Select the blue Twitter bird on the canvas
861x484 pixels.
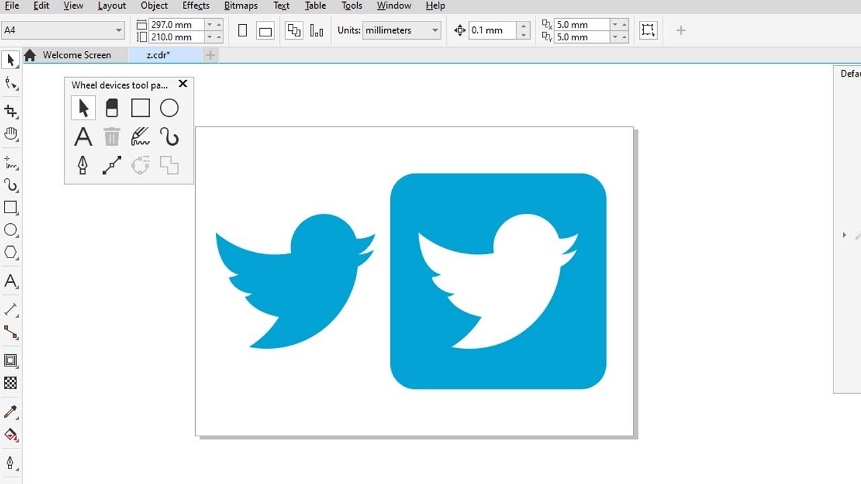pos(295,281)
